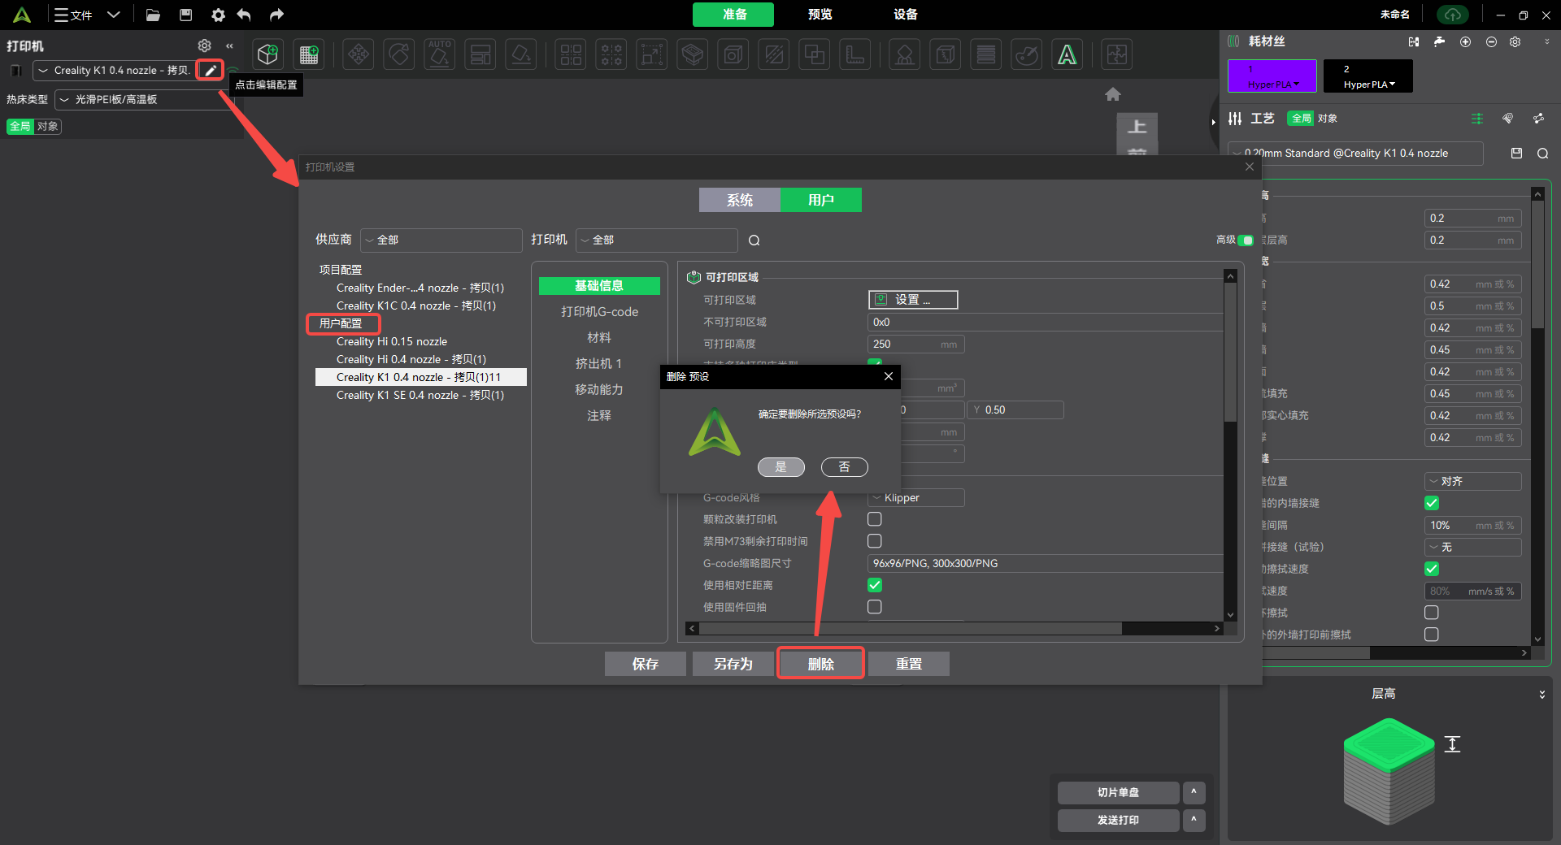Open the 热床类型 bed type dropdown
Screen dimensions: 1561x845
coord(143,99)
